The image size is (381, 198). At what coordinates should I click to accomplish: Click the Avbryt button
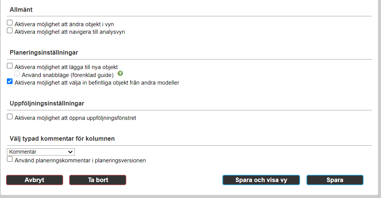pos(35,180)
